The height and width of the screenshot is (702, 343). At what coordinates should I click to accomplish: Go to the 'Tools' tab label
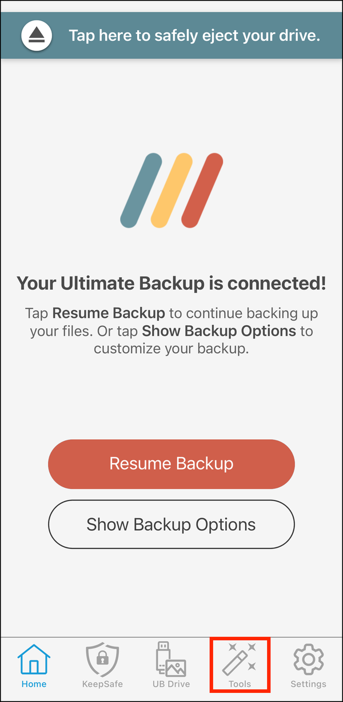240,684
